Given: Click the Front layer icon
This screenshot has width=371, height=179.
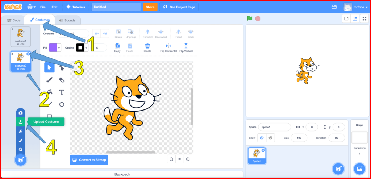Looking at the screenshot, I should click(179, 34).
